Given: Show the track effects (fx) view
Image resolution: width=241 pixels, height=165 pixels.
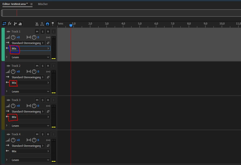Looking at the screenshot, I should (x=10, y=23).
